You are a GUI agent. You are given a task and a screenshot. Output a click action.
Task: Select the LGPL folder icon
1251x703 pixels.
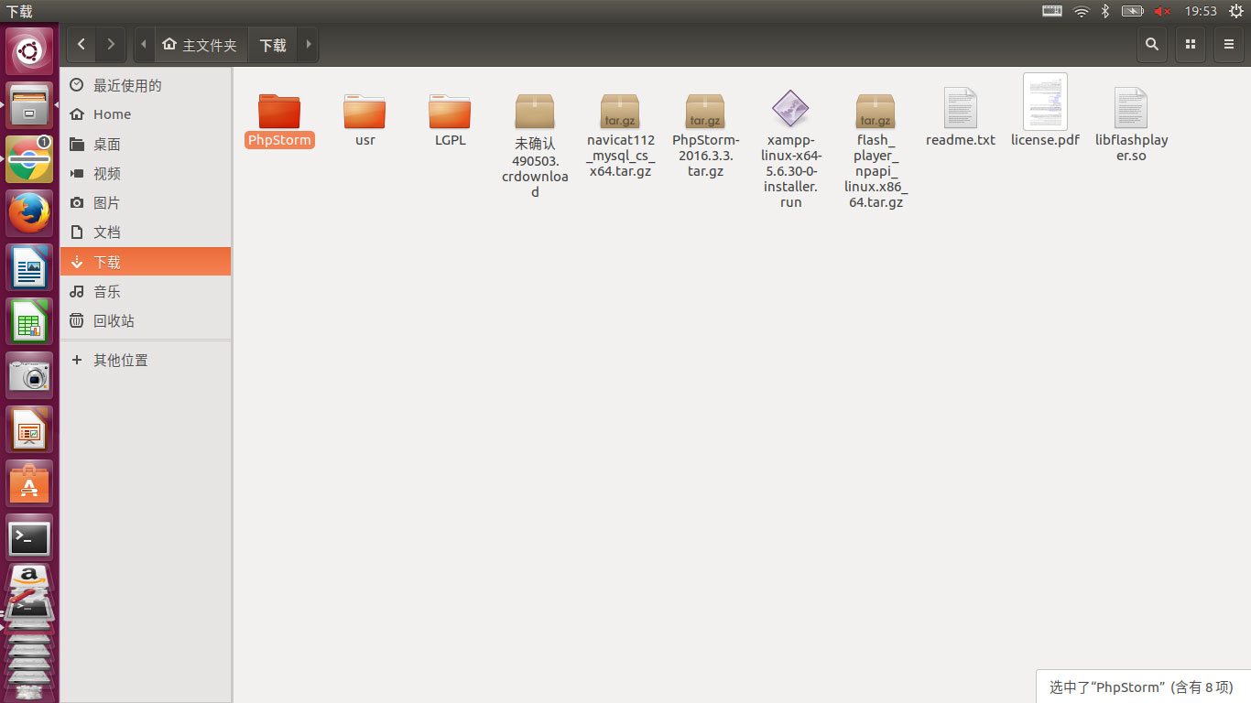(x=450, y=111)
